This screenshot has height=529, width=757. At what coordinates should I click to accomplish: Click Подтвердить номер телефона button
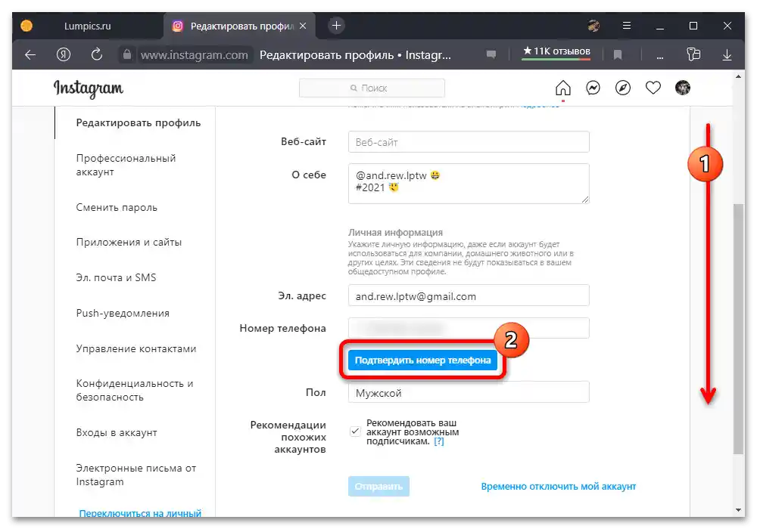coord(422,360)
